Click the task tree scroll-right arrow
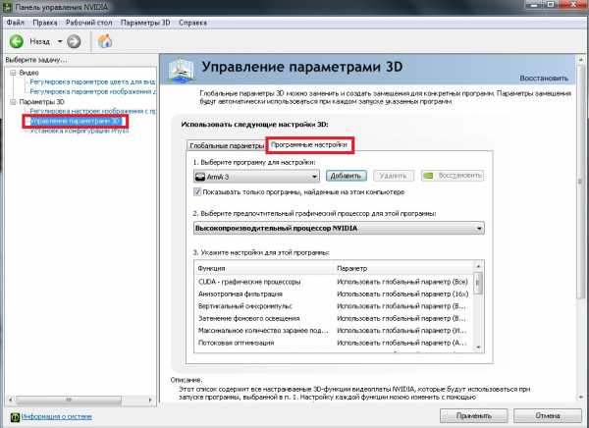This screenshot has height=428, width=589. coord(150,401)
